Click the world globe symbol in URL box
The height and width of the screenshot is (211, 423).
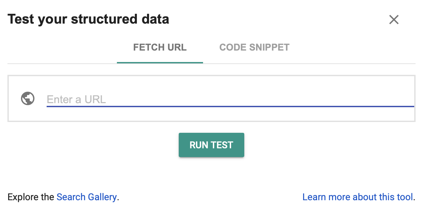pyautogui.click(x=28, y=99)
